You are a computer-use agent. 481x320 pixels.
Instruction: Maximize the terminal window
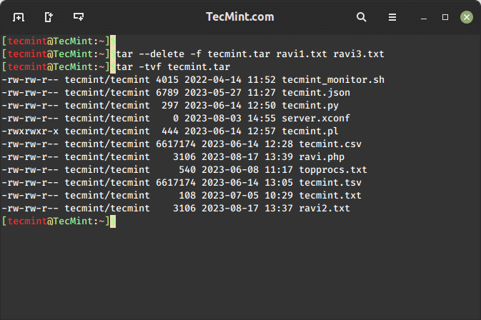click(445, 16)
